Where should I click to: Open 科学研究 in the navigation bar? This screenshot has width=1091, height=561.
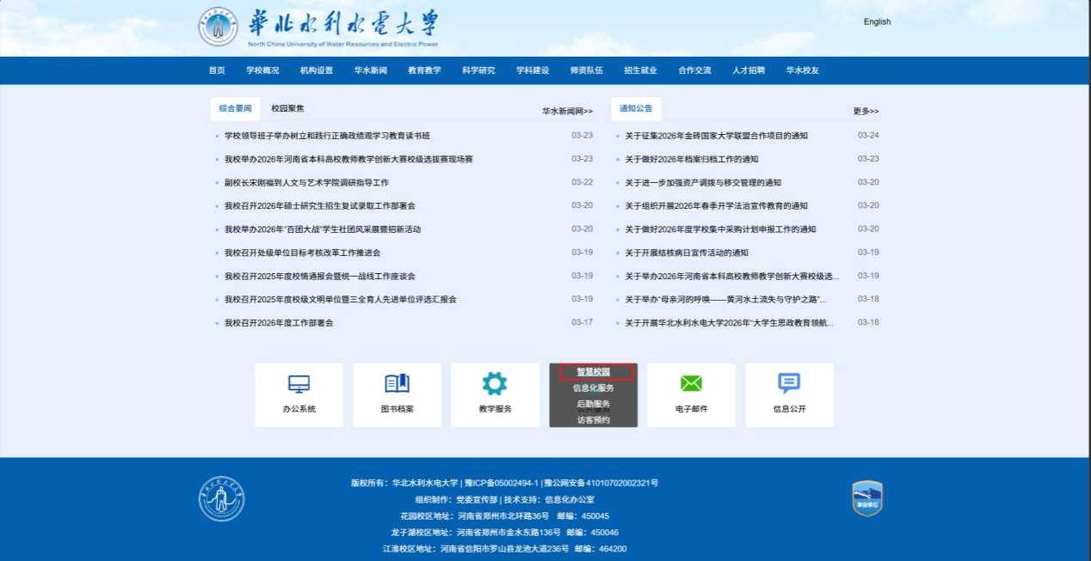pyautogui.click(x=478, y=70)
